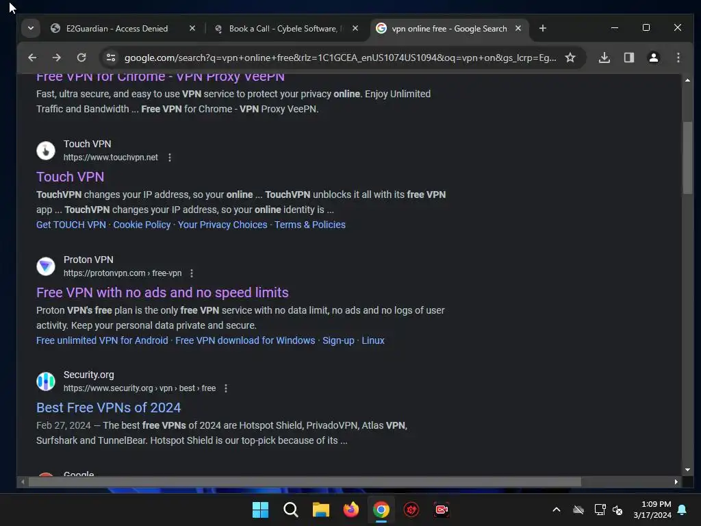This screenshot has height=526, width=701.
Task: Click the https://www.touchvpn.net URL text
Action: tap(110, 158)
